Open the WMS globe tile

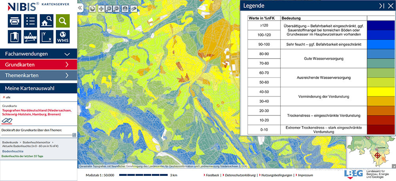[63, 37]
